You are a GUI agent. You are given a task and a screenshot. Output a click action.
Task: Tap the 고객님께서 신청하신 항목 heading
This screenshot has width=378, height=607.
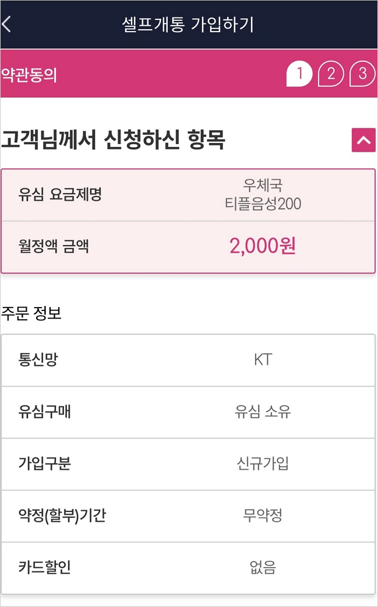(x=114, y=140)
